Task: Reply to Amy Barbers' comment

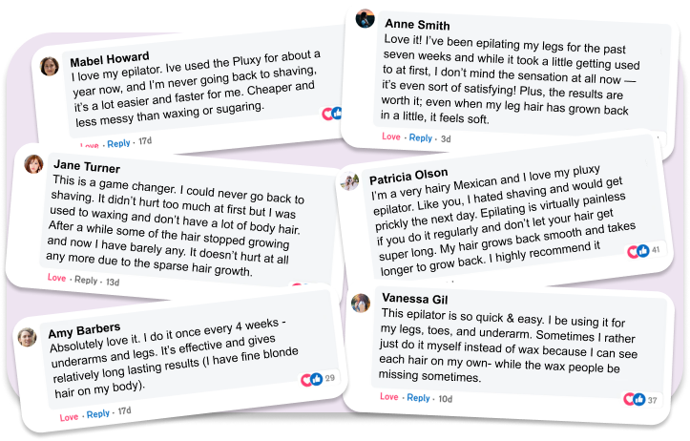Action: (x=98, y=414)
